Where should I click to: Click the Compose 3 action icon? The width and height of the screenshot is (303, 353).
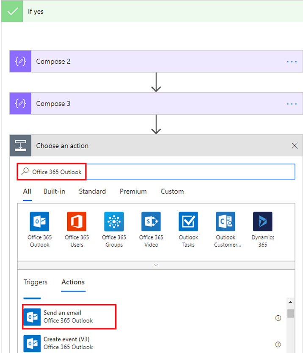click(20, 103)
